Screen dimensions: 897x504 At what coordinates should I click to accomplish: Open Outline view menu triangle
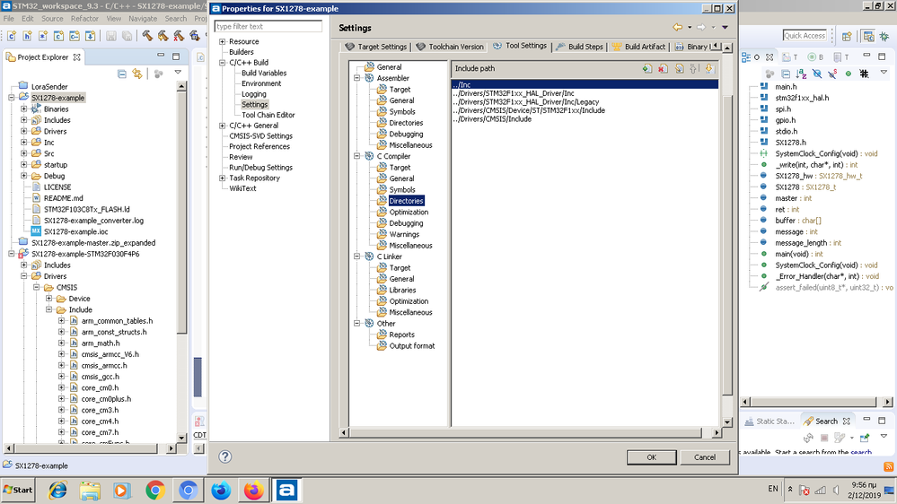(x=884, y=73)
